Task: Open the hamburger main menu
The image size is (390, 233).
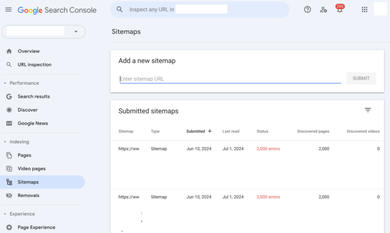Action: click(9, 10)
